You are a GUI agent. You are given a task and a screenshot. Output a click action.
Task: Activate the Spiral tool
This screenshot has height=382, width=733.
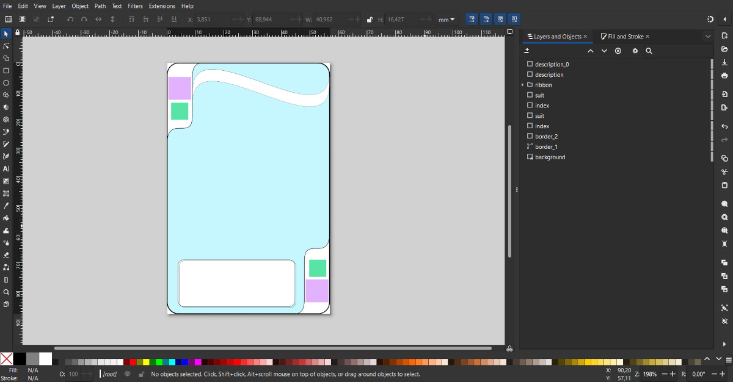tap(6, 120)
